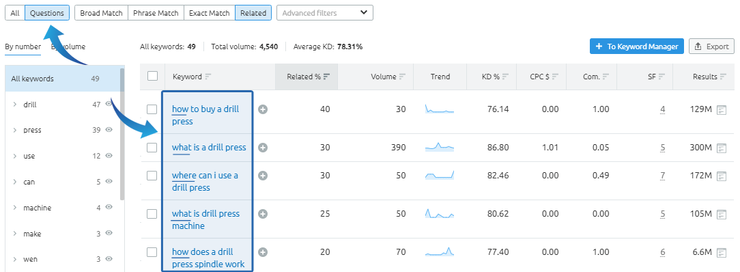
Task: Expand the 'use' keyword group
Action: [x=15, y=156]
